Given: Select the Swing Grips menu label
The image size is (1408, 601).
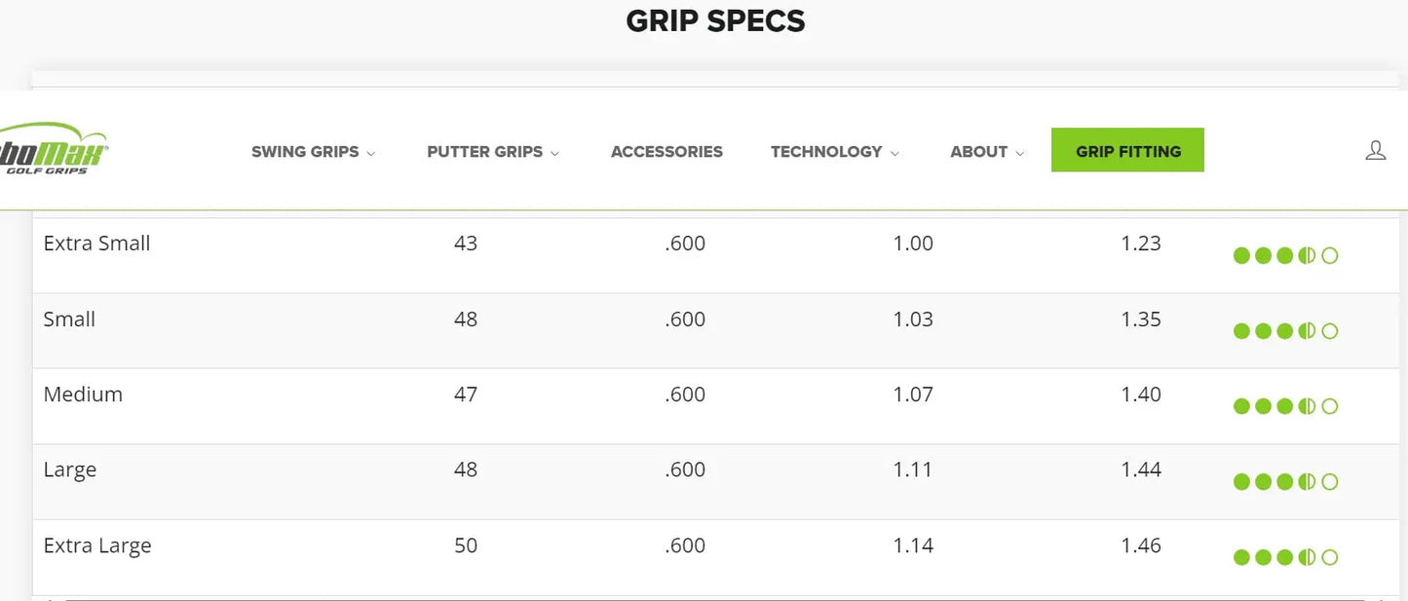Looking at the screenshot, I should point(305,152).
